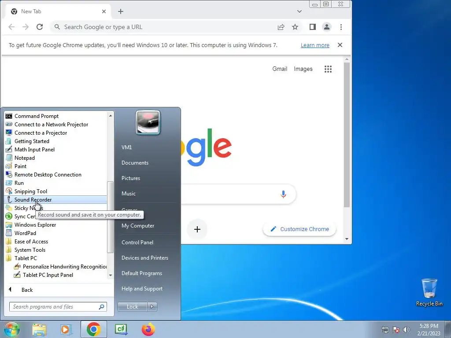Click Chrome's forward arrow

pyautogui.click(x=26, y=27)
